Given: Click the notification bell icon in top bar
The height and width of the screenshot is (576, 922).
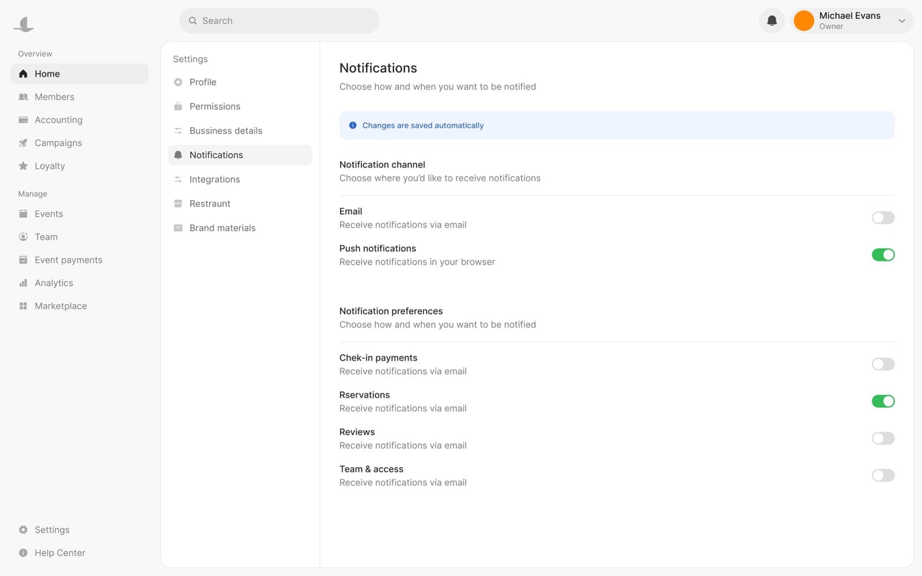Looking at the screenshot, I should coord(772,21).
